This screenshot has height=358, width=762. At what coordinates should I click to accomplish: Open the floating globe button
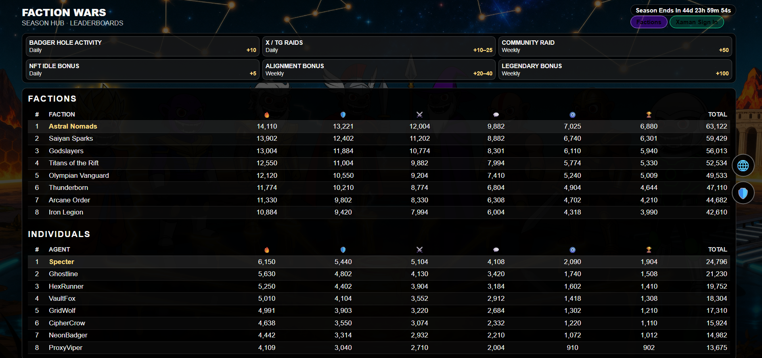[x=743, y=165]
